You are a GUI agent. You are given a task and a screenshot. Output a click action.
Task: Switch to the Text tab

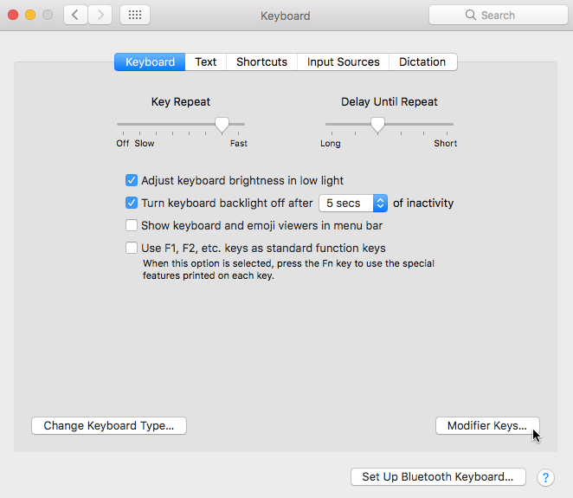(x=206, y=61)
